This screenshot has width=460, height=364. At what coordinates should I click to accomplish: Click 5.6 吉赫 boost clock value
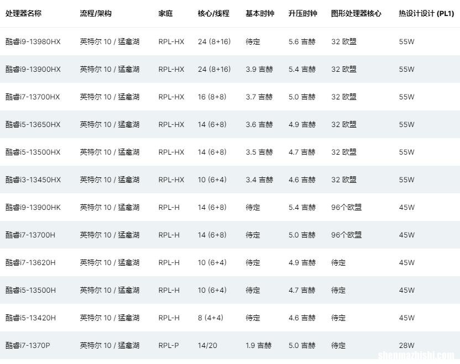(x=302, y=41)
